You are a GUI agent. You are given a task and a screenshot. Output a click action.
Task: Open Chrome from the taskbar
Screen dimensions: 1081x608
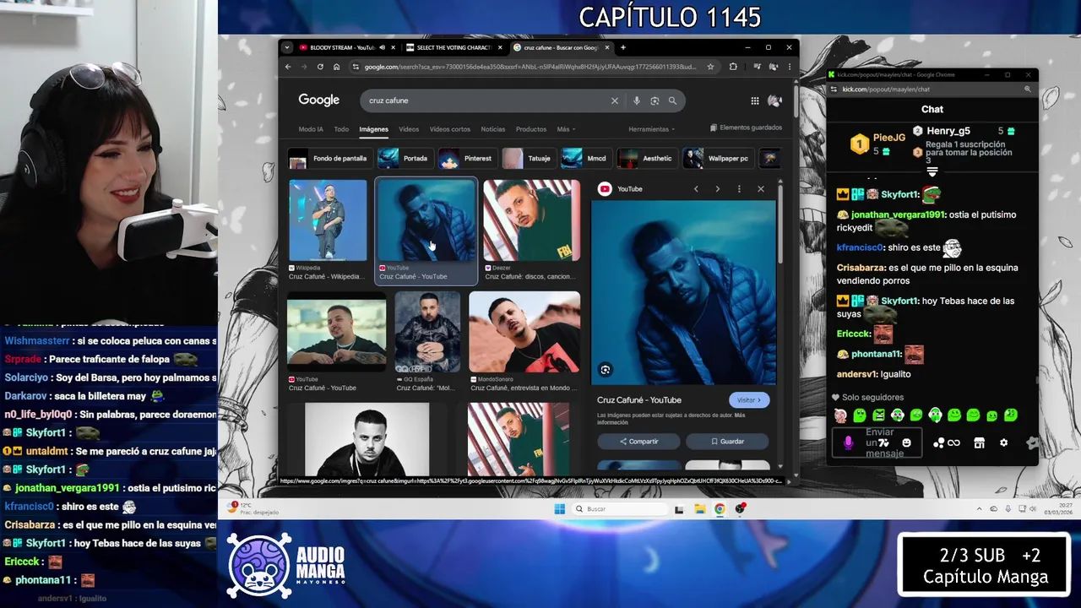(x=720, y=509)
